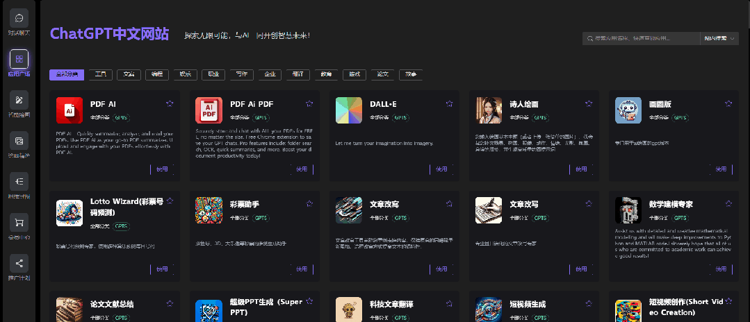Viewport: 750px width, 322px height.
Task: Select the 工具 category tab
Action: click(x=101, y=74)
